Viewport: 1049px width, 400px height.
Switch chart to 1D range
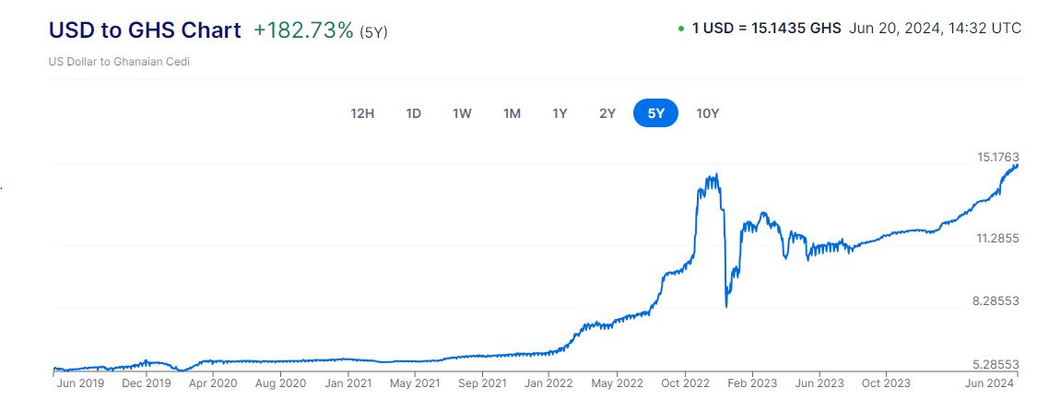tap(414, 113)
